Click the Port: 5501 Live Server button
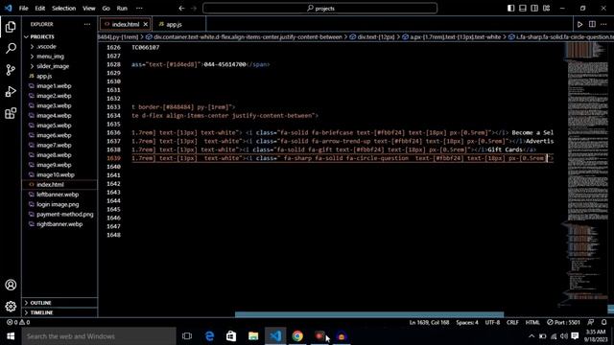Screen dimensions: 614x345 (x=563, y=322)
